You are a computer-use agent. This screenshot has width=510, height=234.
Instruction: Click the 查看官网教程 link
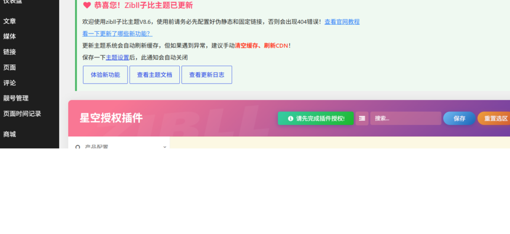point(342,22)
